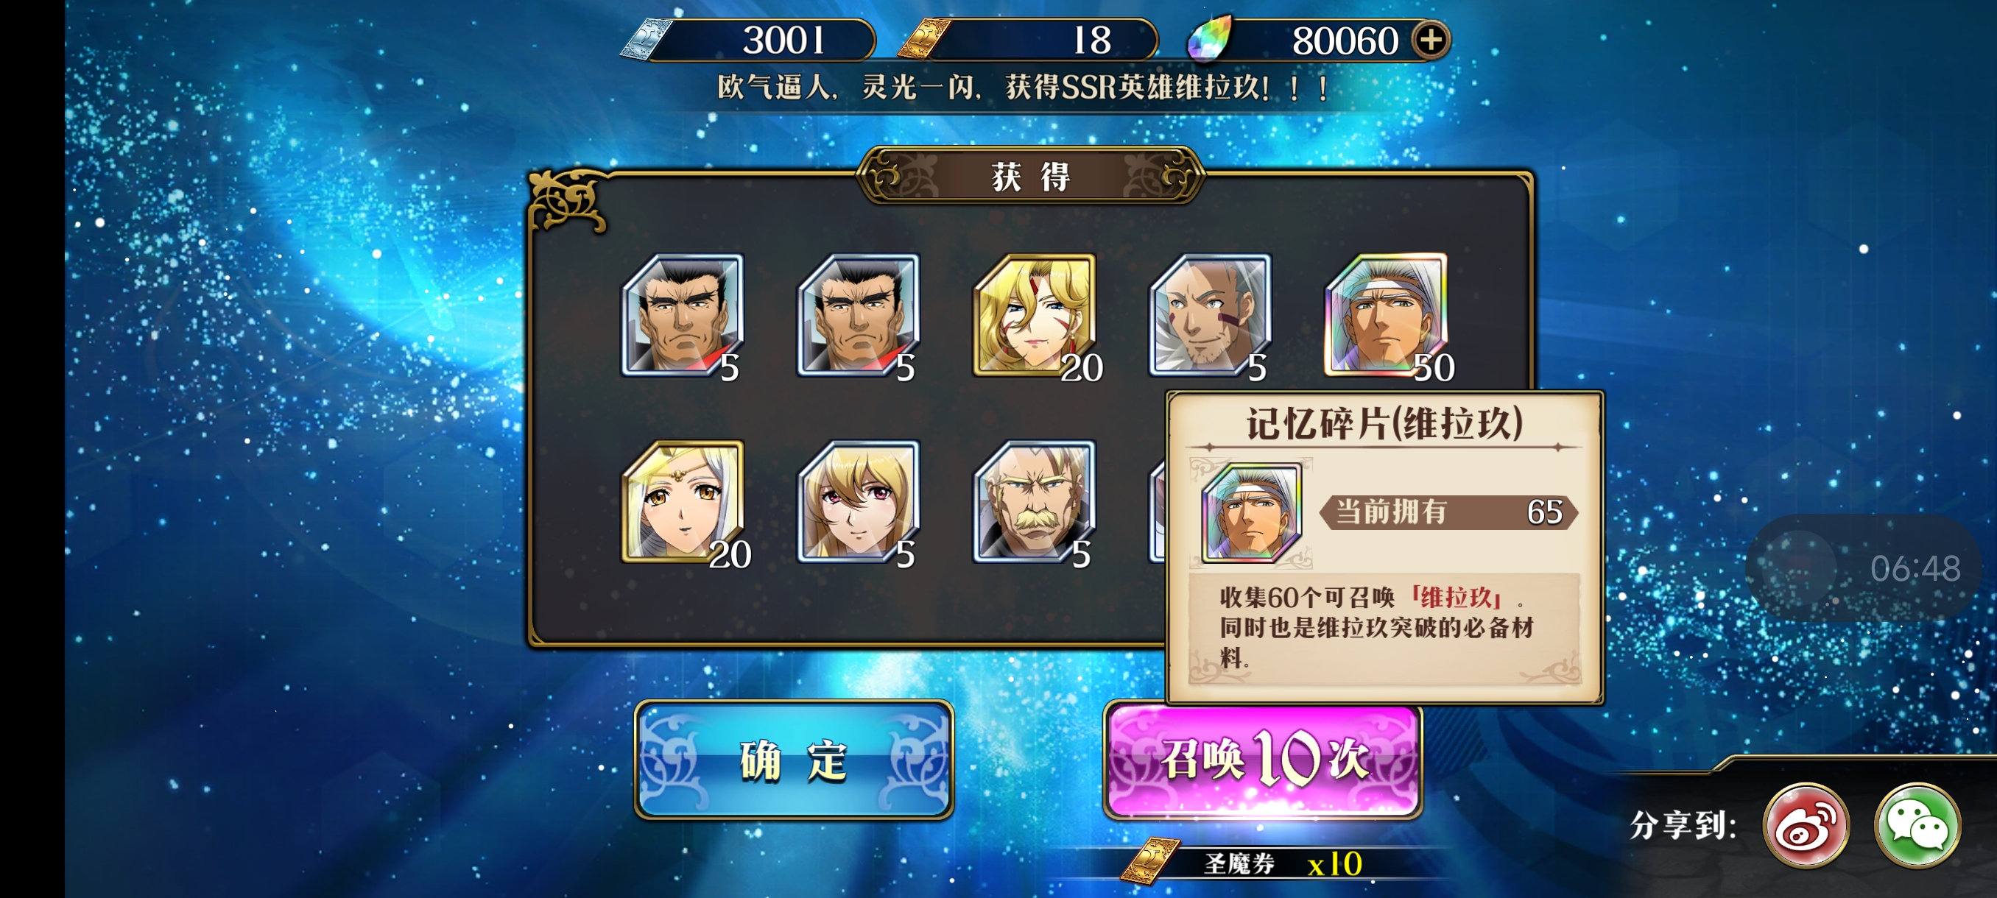Tap the gold ticket icon near 18

pos(924,39)
